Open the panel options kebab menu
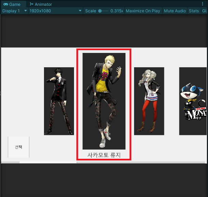The image size is (208, 197). (x=203, y=4)
